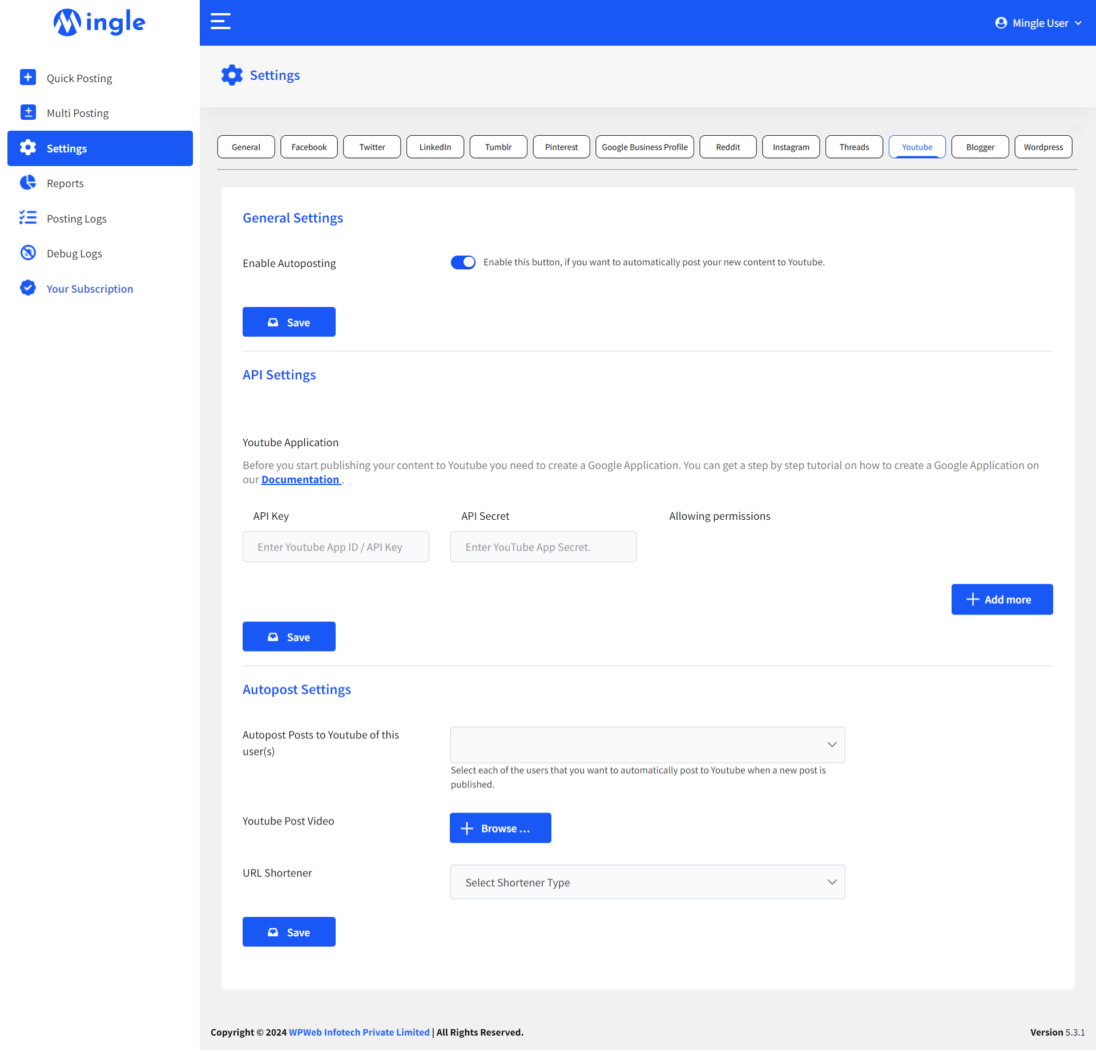Open Quick Posting in the sidebar
Image resolution: width=1096 pixels, height=1051 pixels.
(100, 78)
